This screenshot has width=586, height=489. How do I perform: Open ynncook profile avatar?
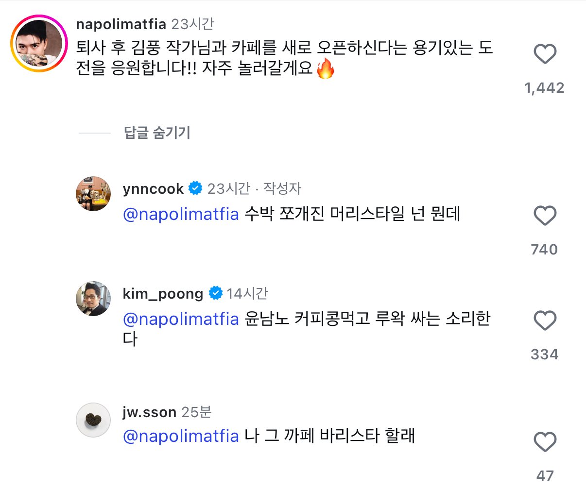coord(93,194)
